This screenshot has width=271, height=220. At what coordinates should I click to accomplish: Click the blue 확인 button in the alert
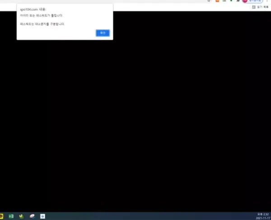103,33
